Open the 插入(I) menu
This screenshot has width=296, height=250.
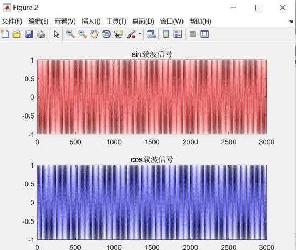91,22
